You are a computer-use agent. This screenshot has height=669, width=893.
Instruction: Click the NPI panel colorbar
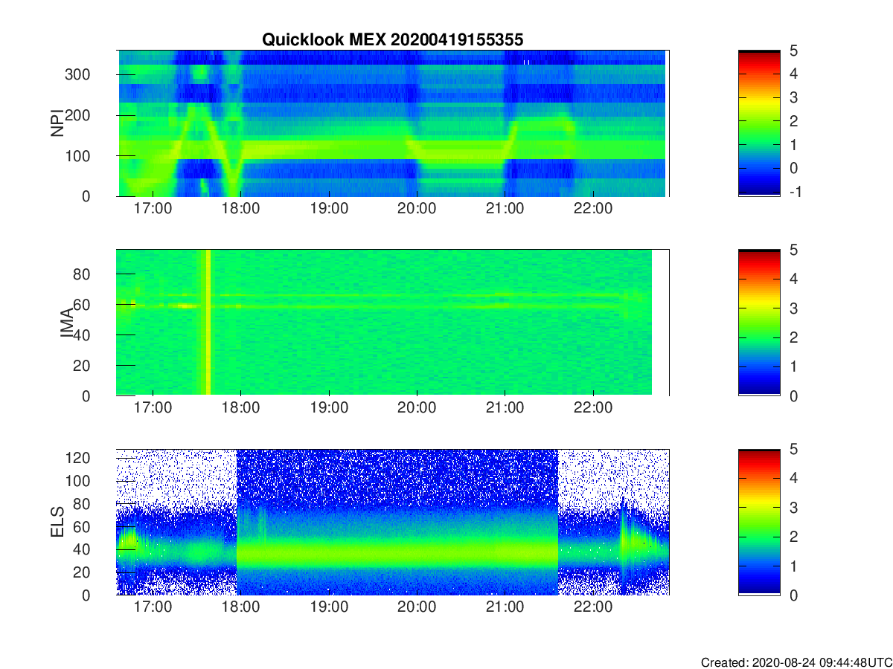point(759,123)
